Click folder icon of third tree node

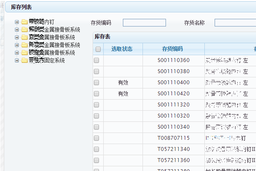(24, 37)
